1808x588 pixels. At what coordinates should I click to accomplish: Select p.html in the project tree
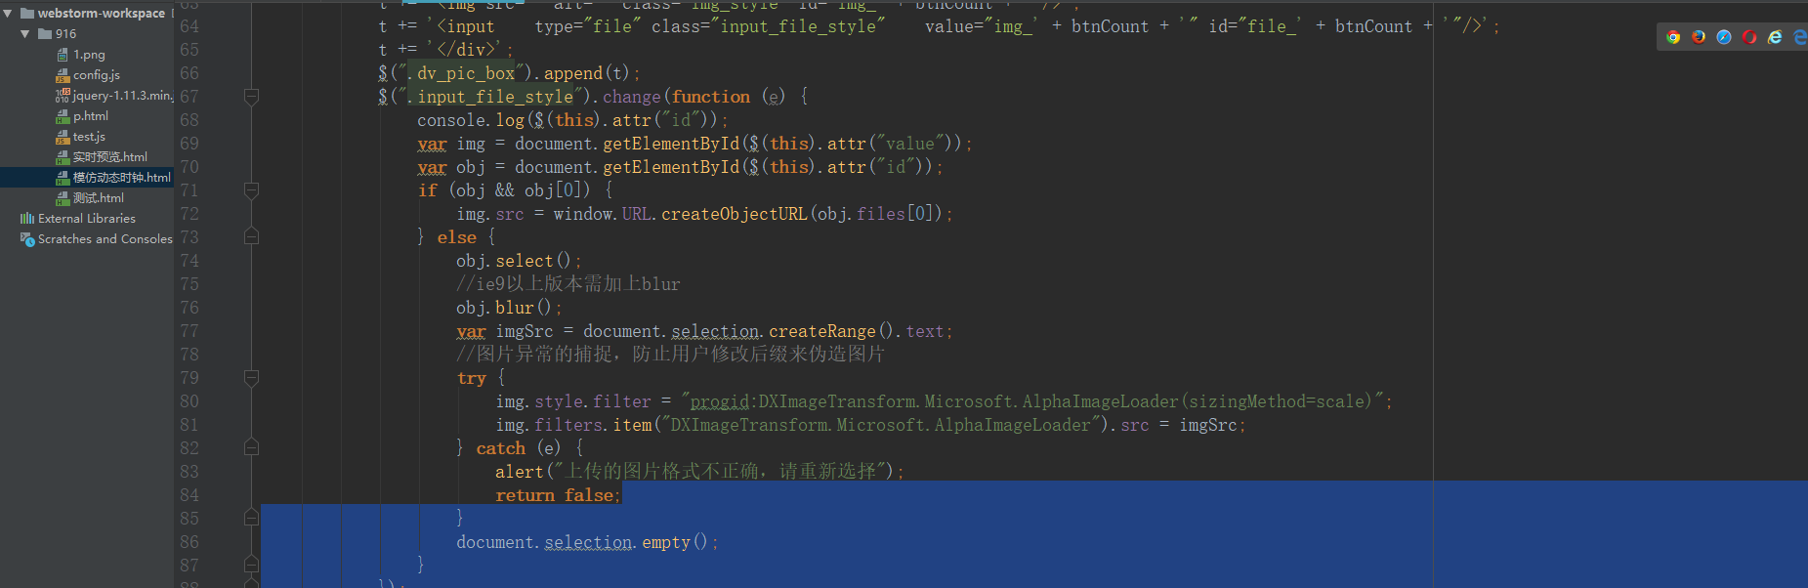point(91,116)
